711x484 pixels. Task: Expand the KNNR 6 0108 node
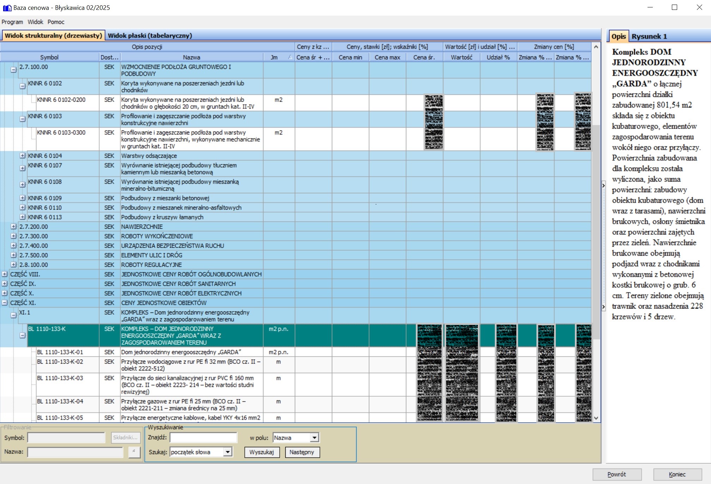[23, 185]
